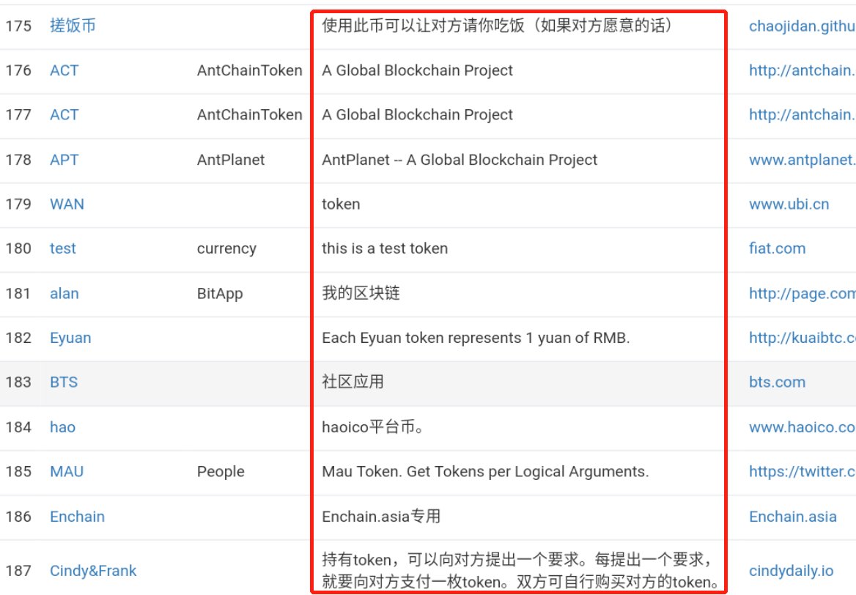856x595 pixels.
Task: Click A Global Blockchain Project in row 177
Action: point(418,114)
